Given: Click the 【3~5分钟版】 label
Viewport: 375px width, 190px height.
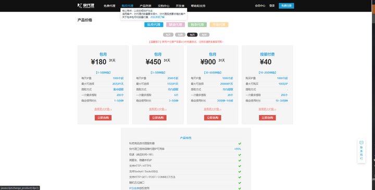Looking at the screenshot, I should point(158,72).
